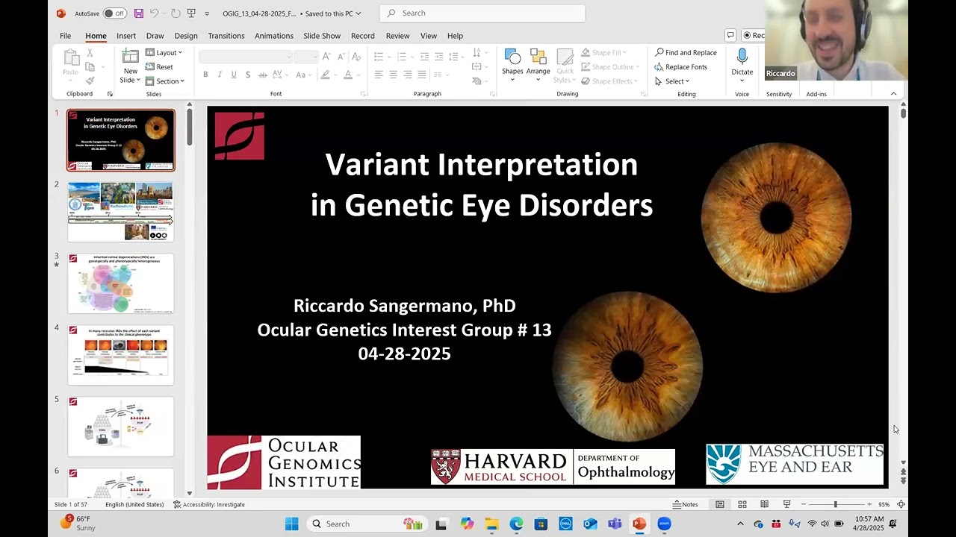956x537 pixels.
Task: Toggle Bold formatting
Action: 205,75
